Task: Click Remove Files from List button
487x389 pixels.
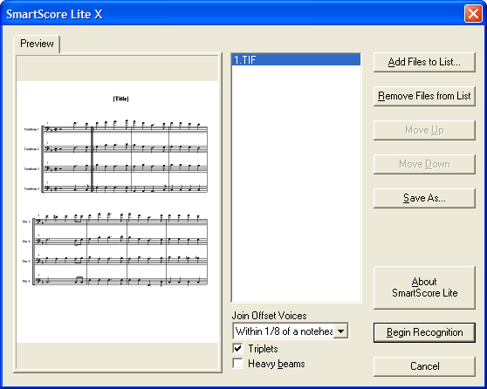Action: click(x=424, y=96)
